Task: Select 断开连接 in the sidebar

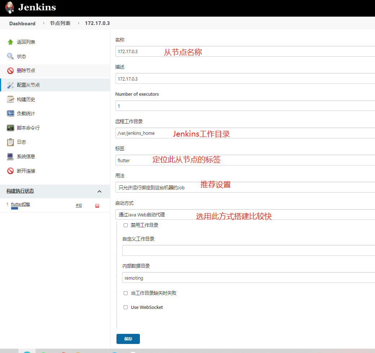Action: [x=26, y=171]
